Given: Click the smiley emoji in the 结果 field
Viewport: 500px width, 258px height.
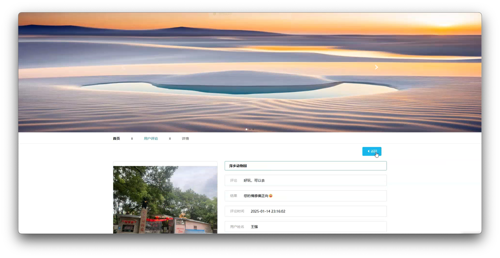Looking at the screenshot, I should 270,195.
